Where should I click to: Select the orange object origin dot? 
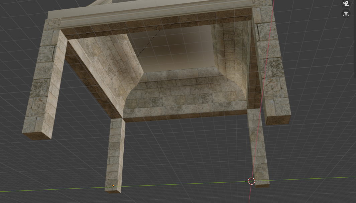(x=113, y=186)
